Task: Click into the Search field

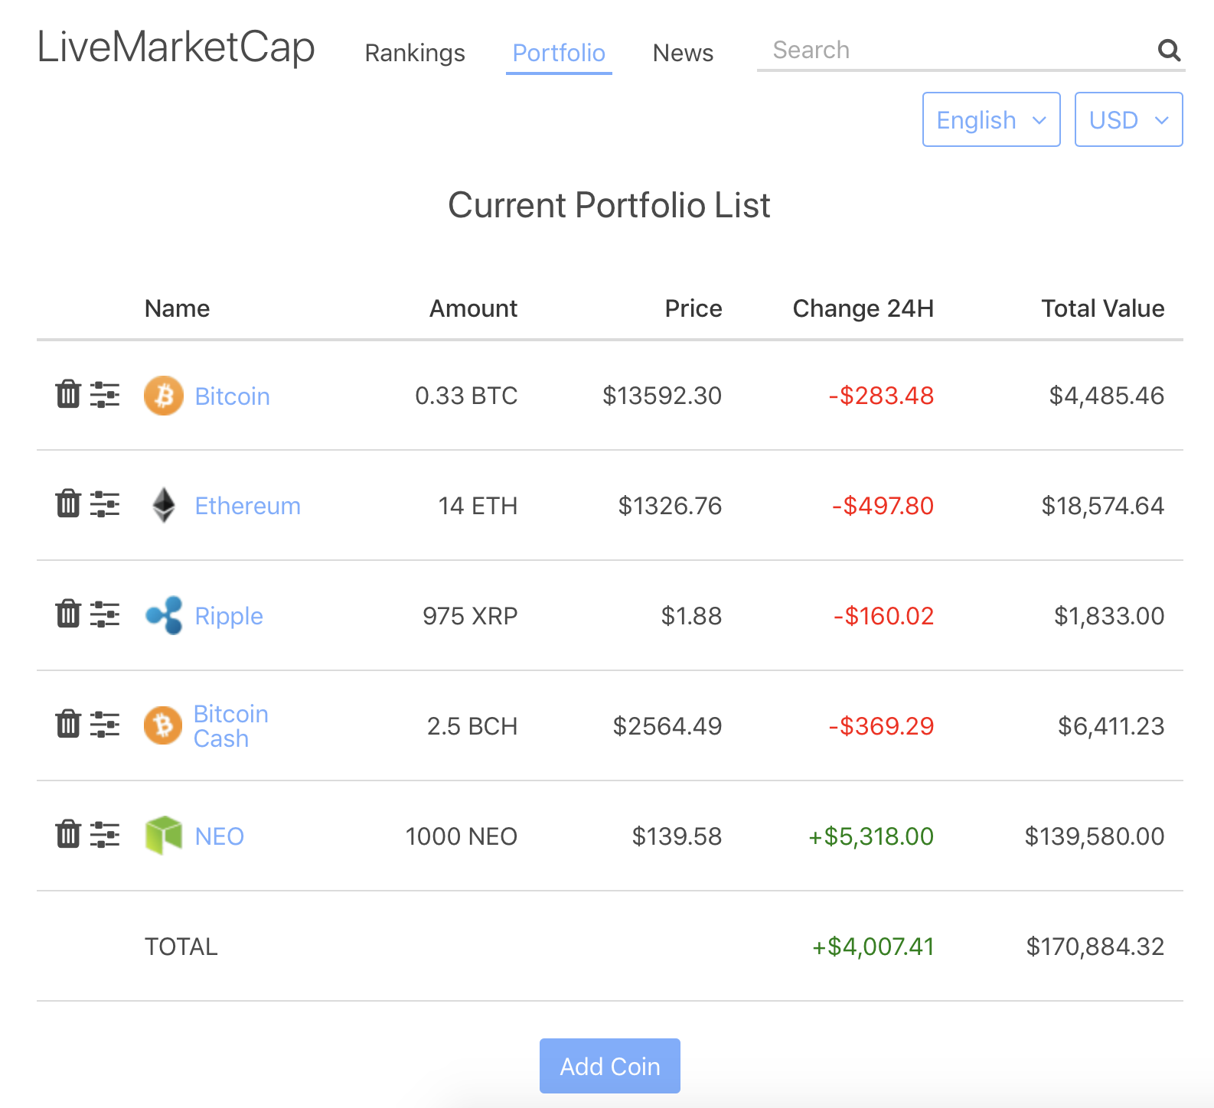Action: tap(957, 51)
